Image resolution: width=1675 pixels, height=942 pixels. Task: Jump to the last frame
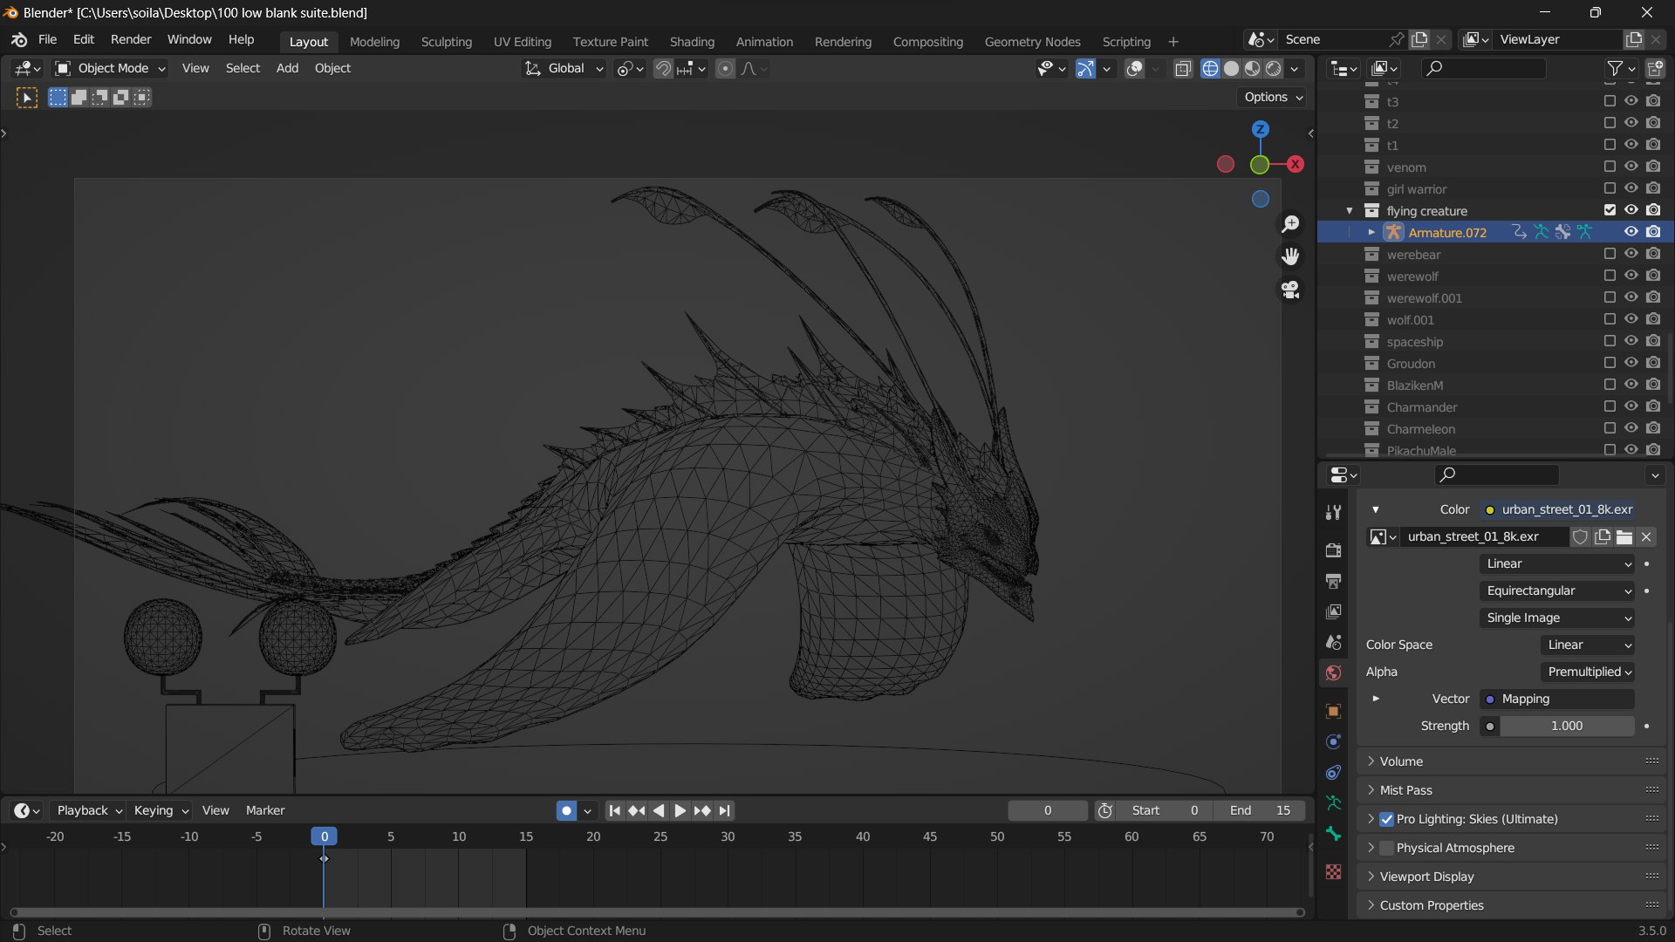[x=724, y=811]
